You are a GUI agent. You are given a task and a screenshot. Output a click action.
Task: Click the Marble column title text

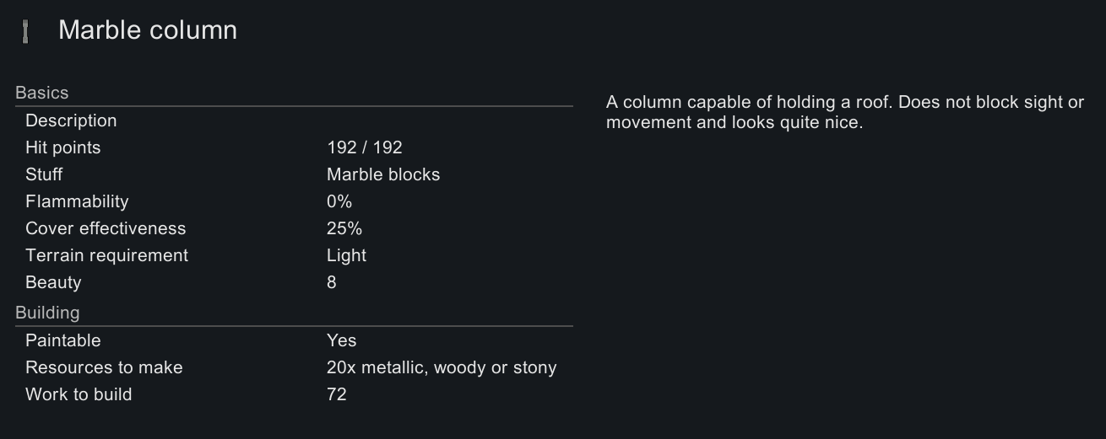tap(148, 30)
